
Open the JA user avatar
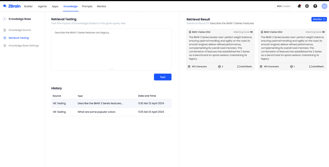pos(324,6)
